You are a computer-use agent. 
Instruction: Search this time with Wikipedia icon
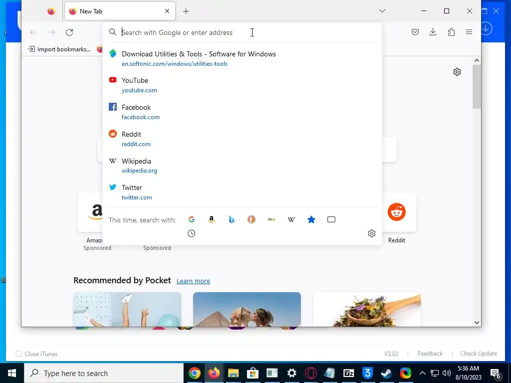pos(291,219)
